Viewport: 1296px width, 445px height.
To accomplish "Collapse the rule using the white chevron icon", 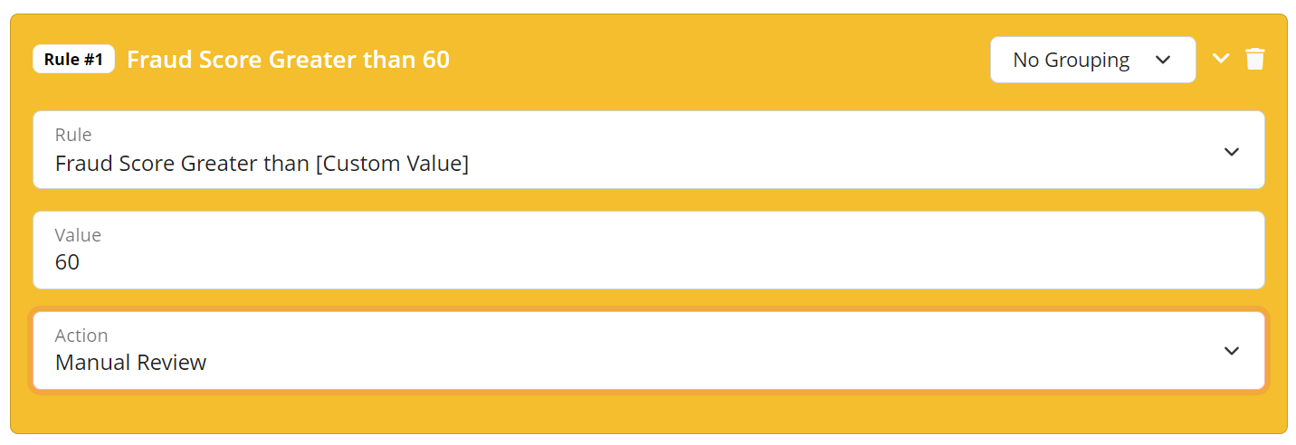I will point(1221,59).
